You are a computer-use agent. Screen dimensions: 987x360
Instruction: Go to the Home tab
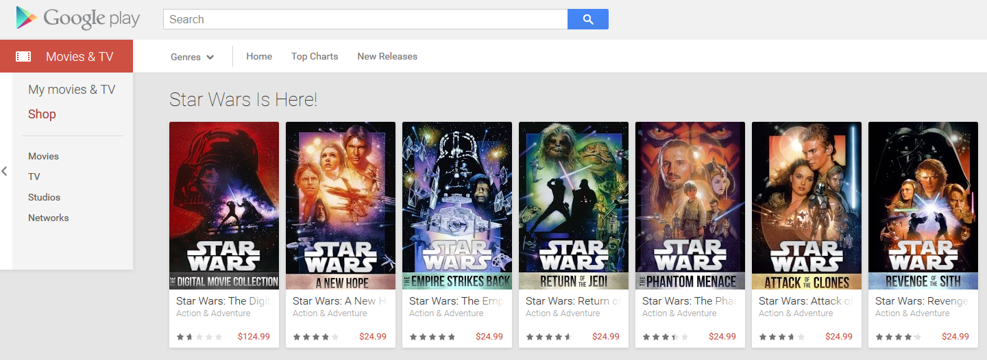[x=259, y=56]
